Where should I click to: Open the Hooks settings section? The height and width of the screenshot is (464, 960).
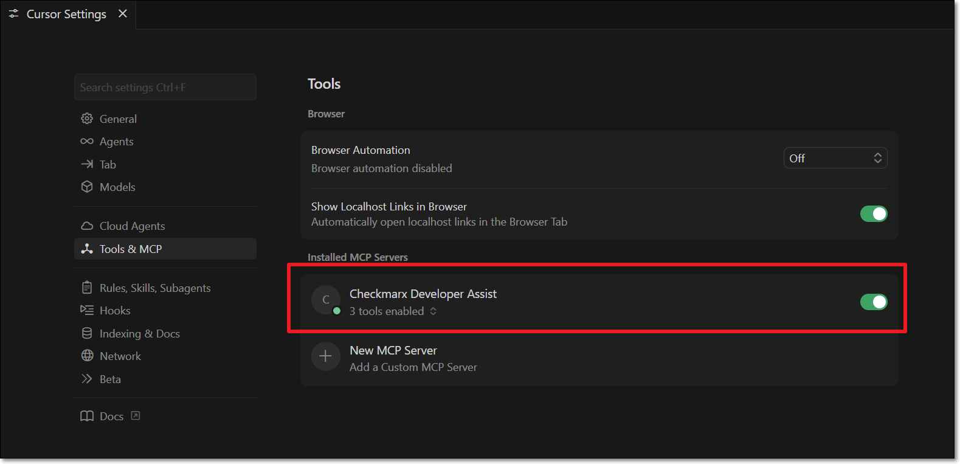[x=115, y=311]
